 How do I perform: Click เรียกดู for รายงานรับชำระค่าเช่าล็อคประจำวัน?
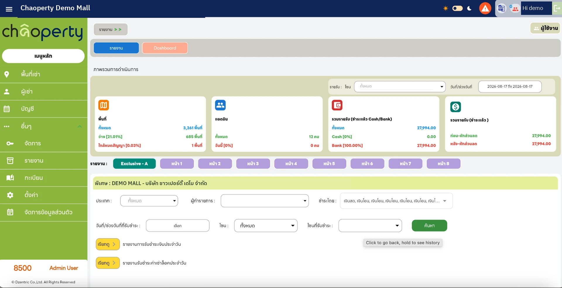[108, 263]
